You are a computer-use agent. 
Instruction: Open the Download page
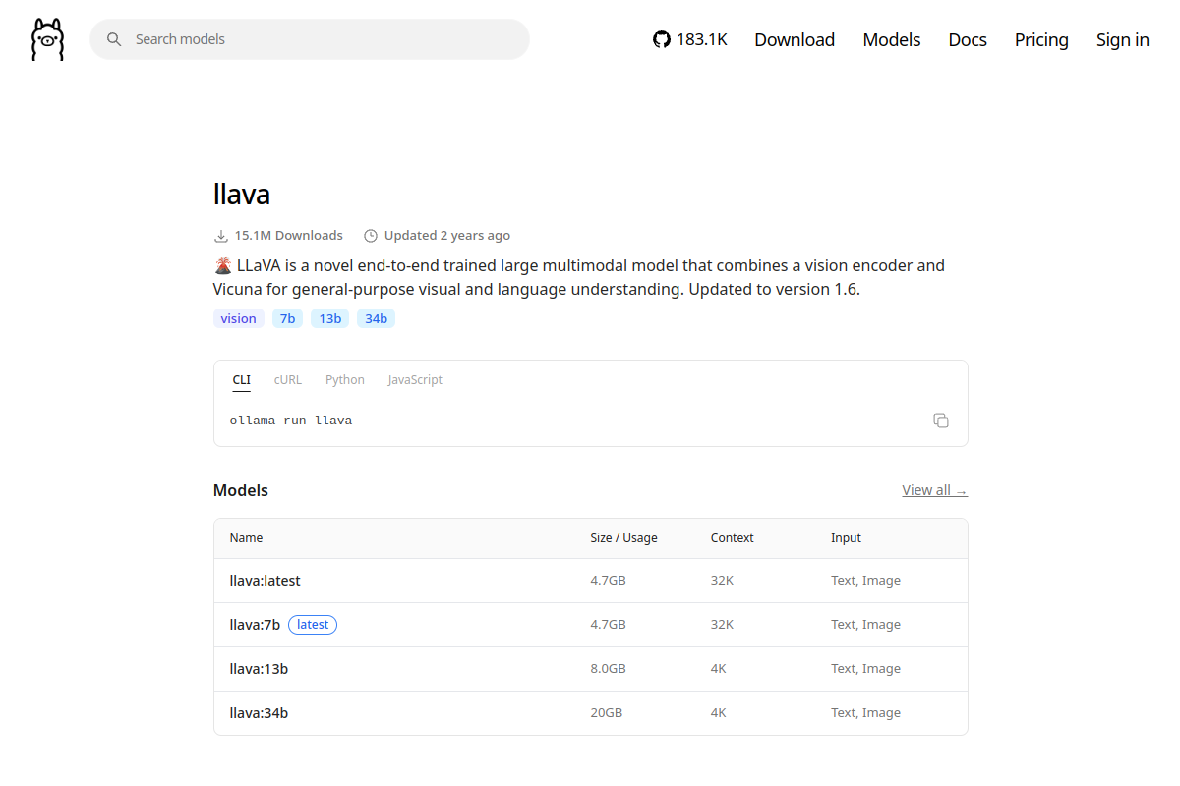pos(795,39)
